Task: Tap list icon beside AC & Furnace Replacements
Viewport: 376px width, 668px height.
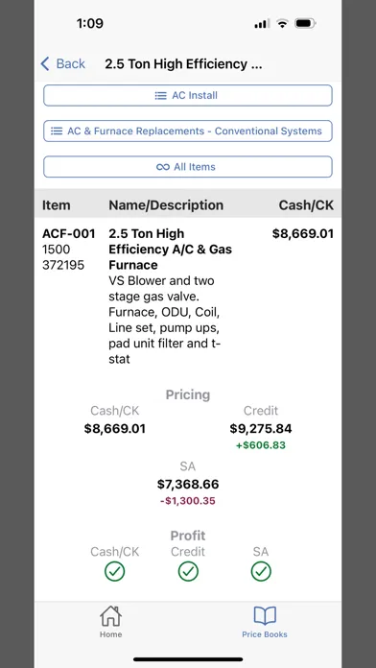Action: 57,131
